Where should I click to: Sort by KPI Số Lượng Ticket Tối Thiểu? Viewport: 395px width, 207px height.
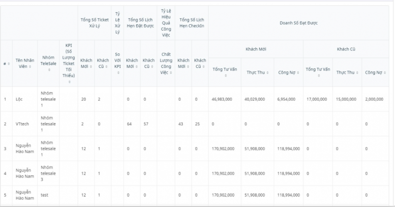click(69, 82)
